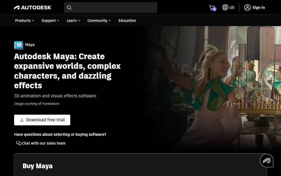Click inside the search input field

[x=114, y=7]
